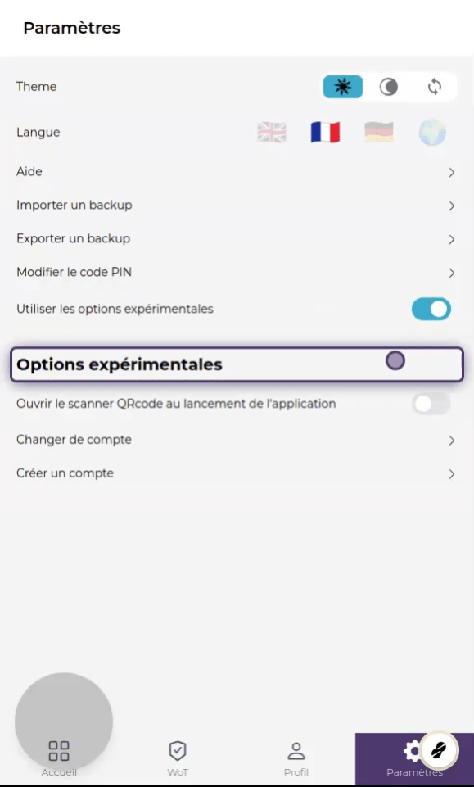Switch language to English flag
Viewport: 474px width, 787px height.
[272, 133]
